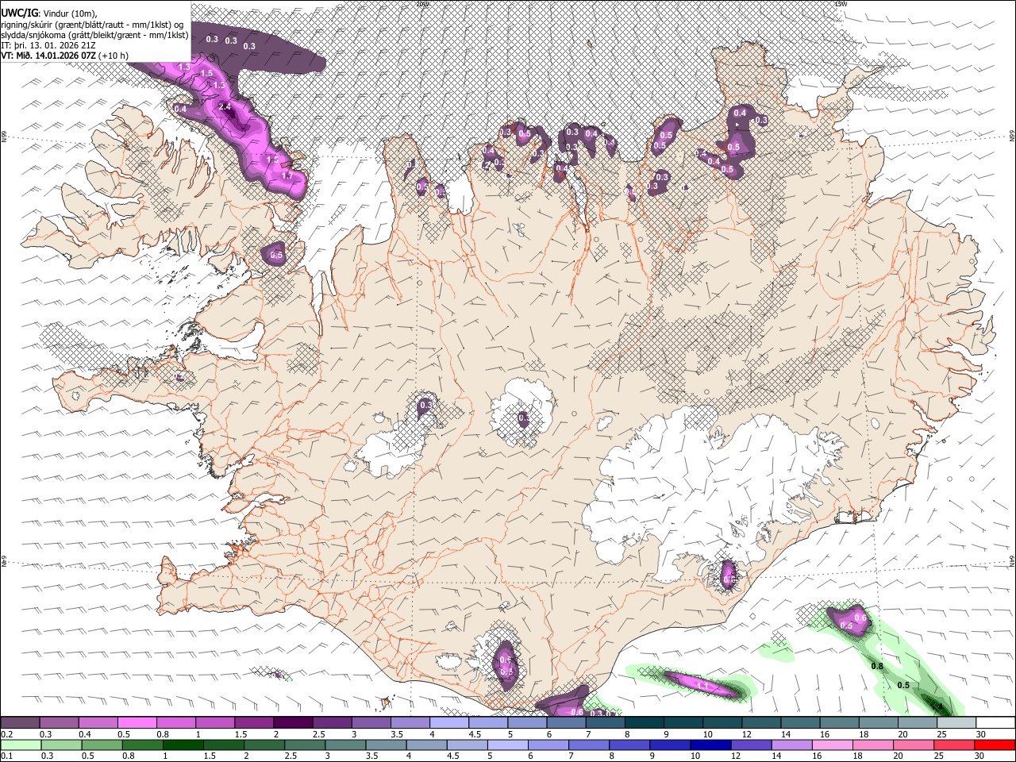
Task: Click the darkest green 1 swatch in lower scale
Action: point(183,745)
